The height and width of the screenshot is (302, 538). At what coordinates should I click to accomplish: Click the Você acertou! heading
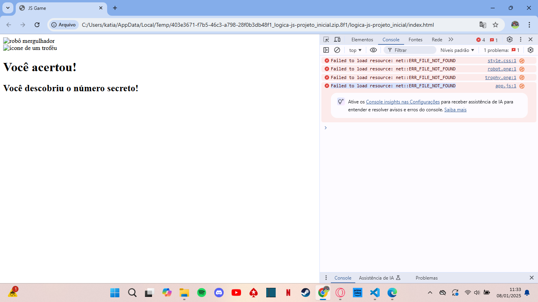tap(40, 67)
